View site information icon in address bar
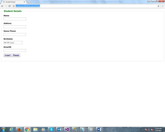165x132 pixels. pos(14,6)
